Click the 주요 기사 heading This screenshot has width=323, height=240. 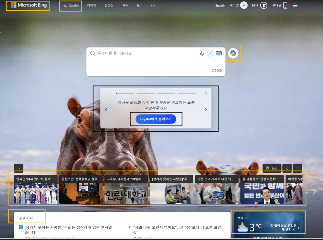[26, 218]
